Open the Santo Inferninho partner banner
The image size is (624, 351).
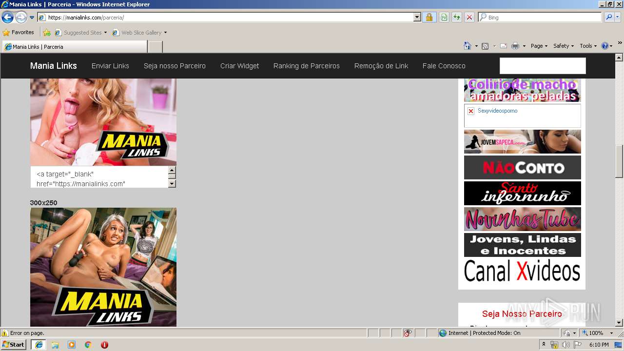(523, 194)
